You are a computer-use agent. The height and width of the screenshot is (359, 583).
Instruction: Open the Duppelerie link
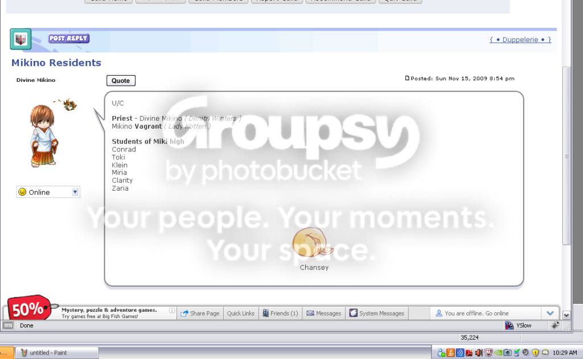point(520,39)
